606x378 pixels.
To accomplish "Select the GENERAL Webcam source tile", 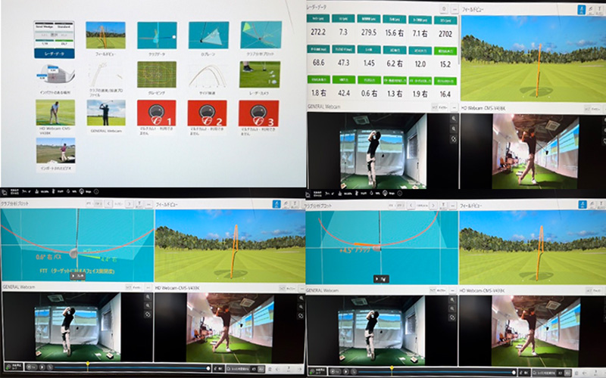I will [x=105, y=115].
